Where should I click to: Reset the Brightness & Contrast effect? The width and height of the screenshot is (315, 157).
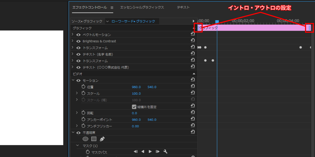(x=193, y=41)
